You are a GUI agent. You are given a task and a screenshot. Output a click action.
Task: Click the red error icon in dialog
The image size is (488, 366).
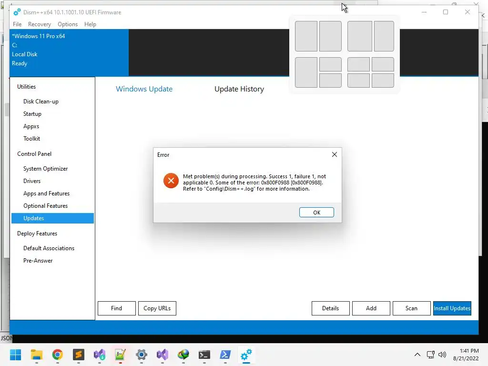pyautogui.click(x=171, y=181)
